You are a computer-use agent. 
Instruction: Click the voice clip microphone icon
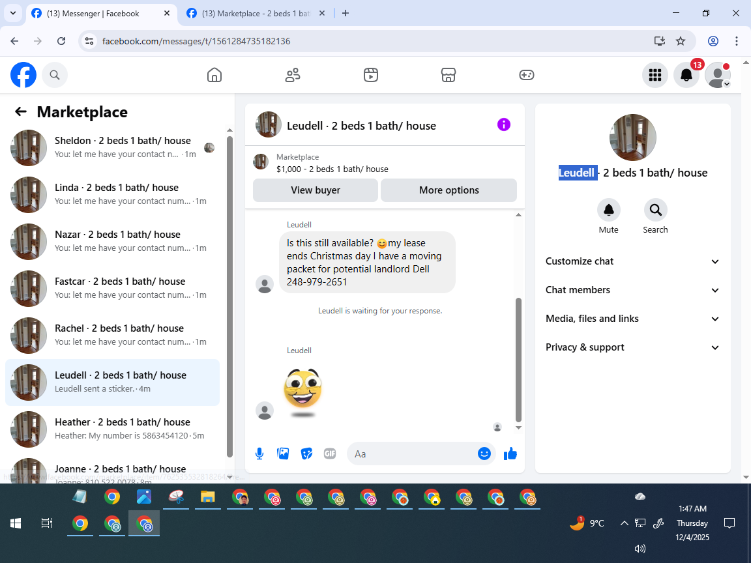(259, 454)
